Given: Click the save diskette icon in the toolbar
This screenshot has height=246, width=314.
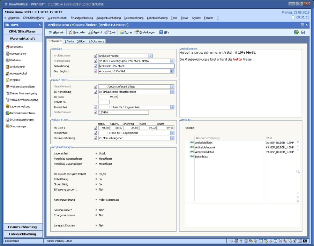Looking at the screenshot, I should [303, 32].
